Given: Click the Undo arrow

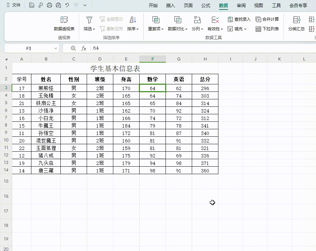Looking at the screenshot, I should [67, 5].
